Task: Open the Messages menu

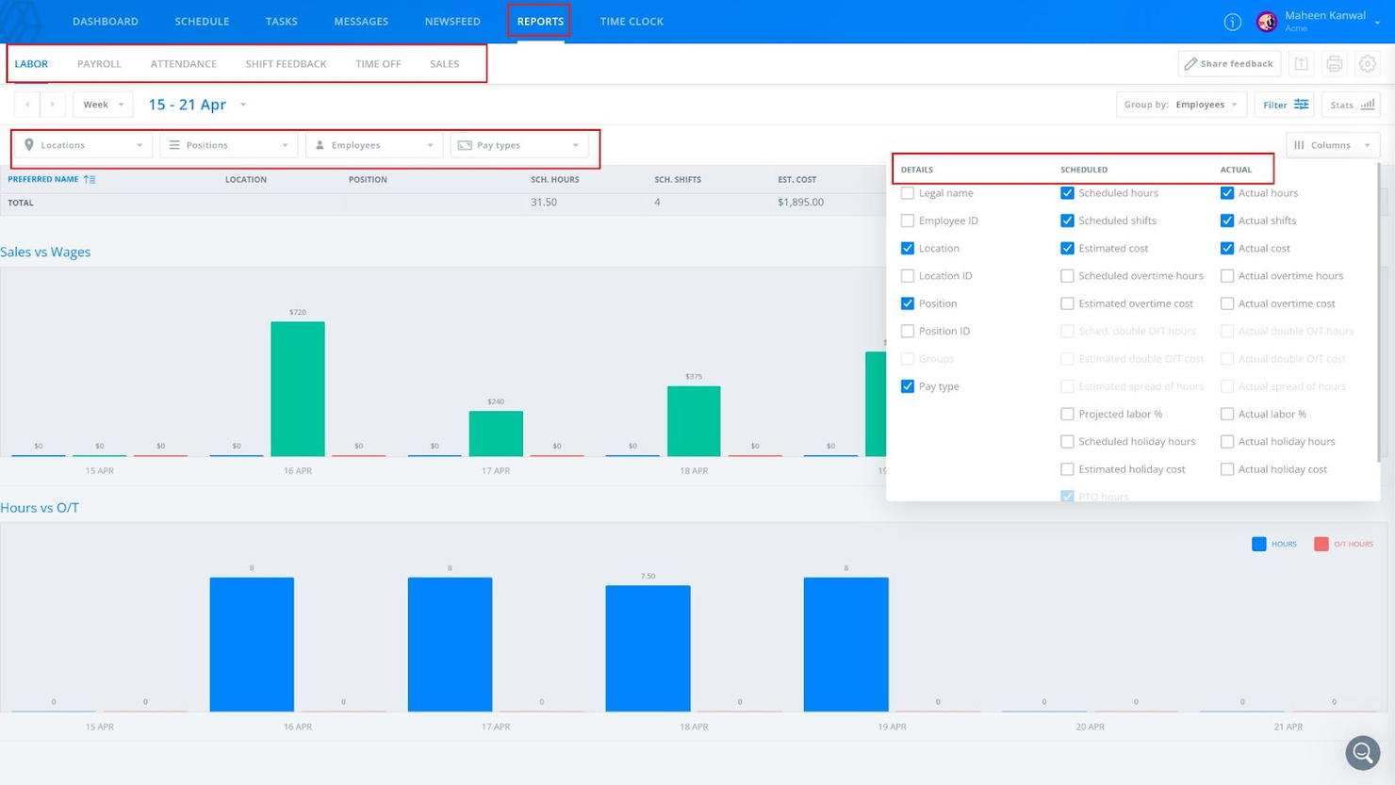Action: coord(361,22)
